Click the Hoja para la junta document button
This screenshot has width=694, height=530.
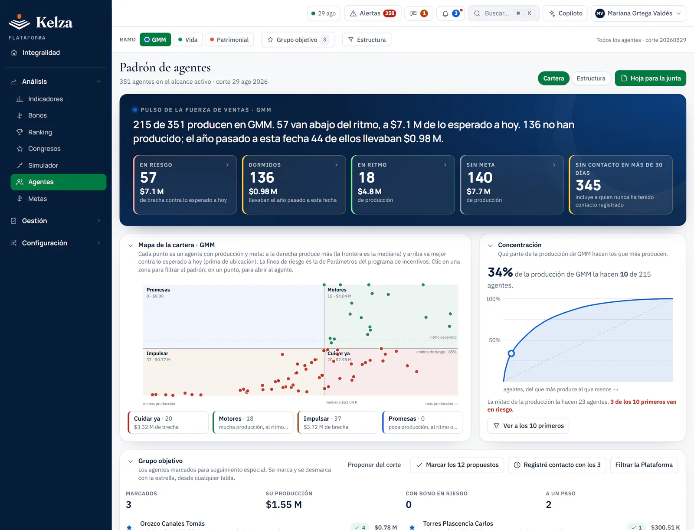click(x=651, y=79)
